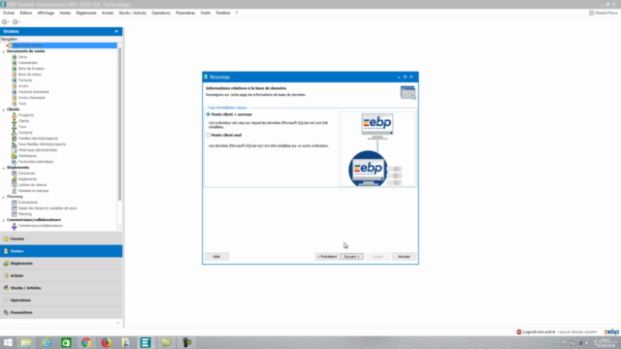This screenshot has height=349, width=621.
Task: Switch to the Stocks / Articles section
Action: pyautogui.click(x=61, y=288)
